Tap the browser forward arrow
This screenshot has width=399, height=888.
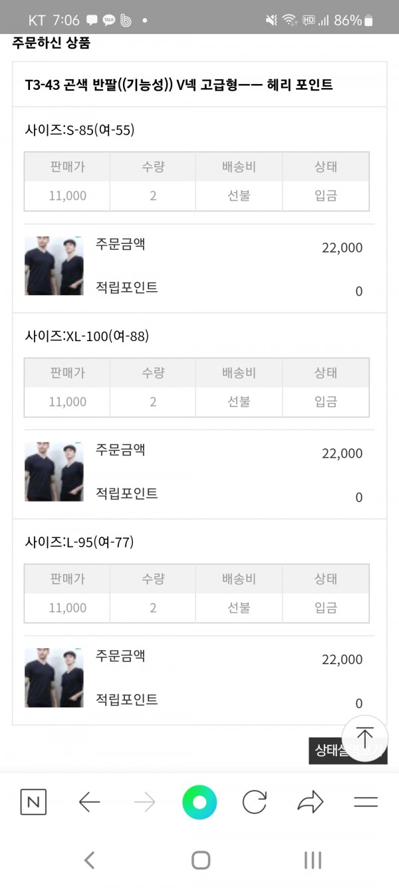(144, 802)
